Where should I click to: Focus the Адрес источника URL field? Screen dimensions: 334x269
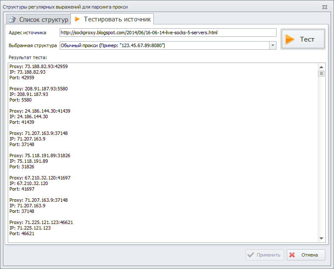click(x=168, y=33)
